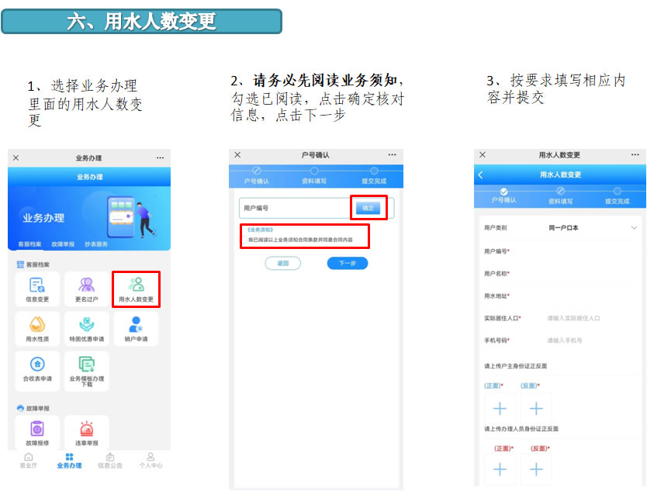The height and width of the screenshot is (491, 647).
Task: Switch to the 故障举报 tab
Action: click(63, 244)
